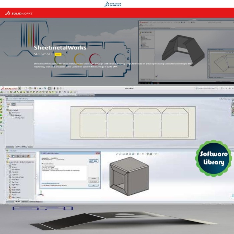Screen dimensions: 234x234
Task: Expand the Base-Flange feature node
Action: coord(7,192)
